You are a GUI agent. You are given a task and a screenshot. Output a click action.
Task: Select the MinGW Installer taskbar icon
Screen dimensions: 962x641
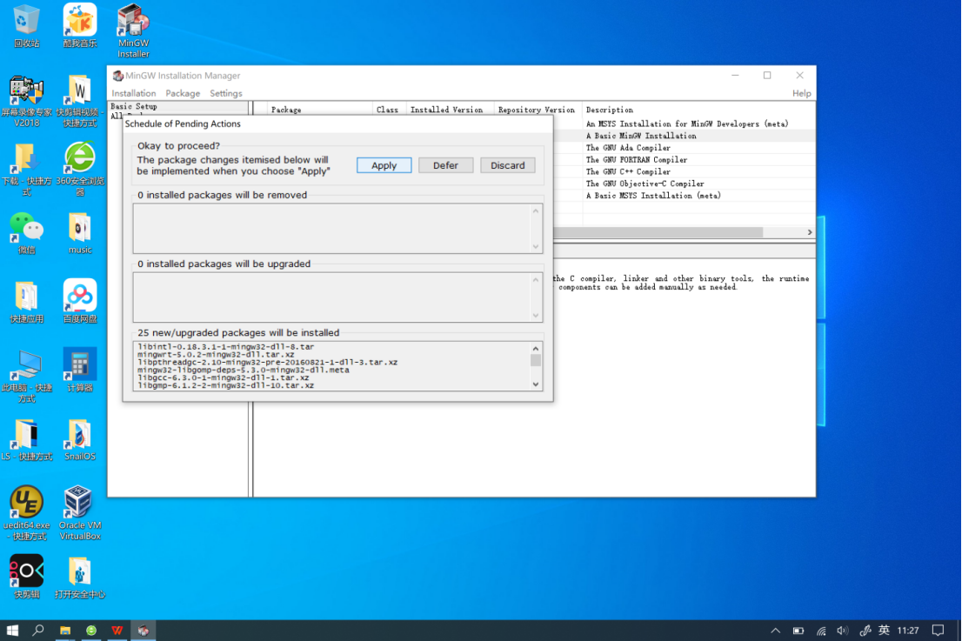tap(143, 631)
